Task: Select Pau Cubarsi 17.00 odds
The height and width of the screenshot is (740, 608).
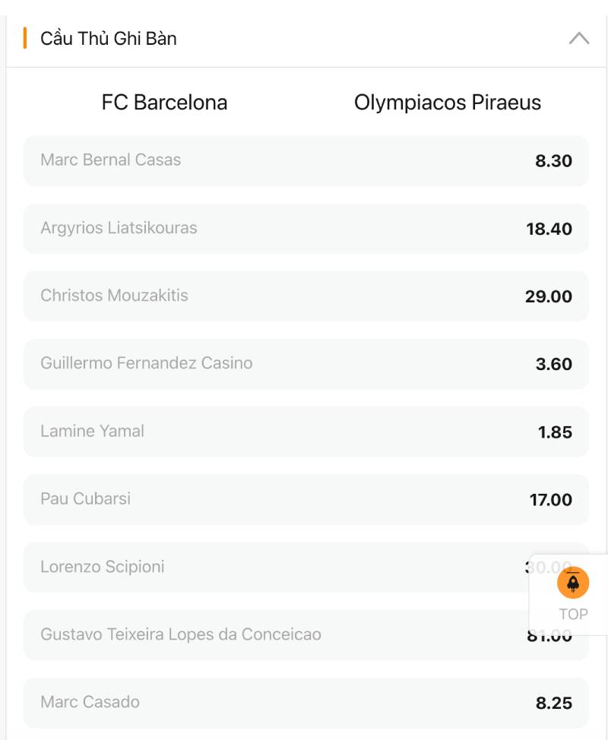Action: [x=306, y=499]
